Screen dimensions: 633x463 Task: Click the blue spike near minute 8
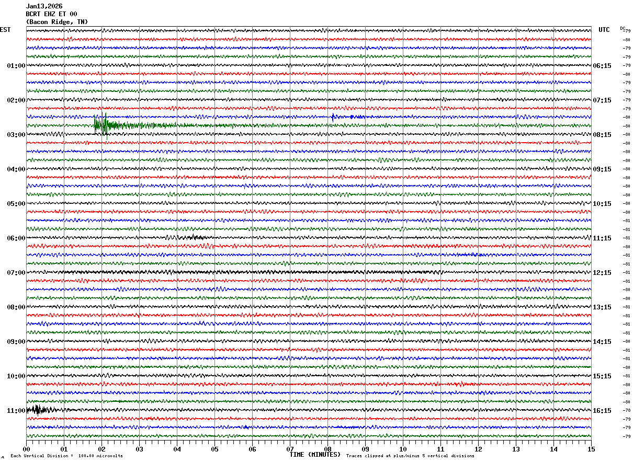(333, 117)
